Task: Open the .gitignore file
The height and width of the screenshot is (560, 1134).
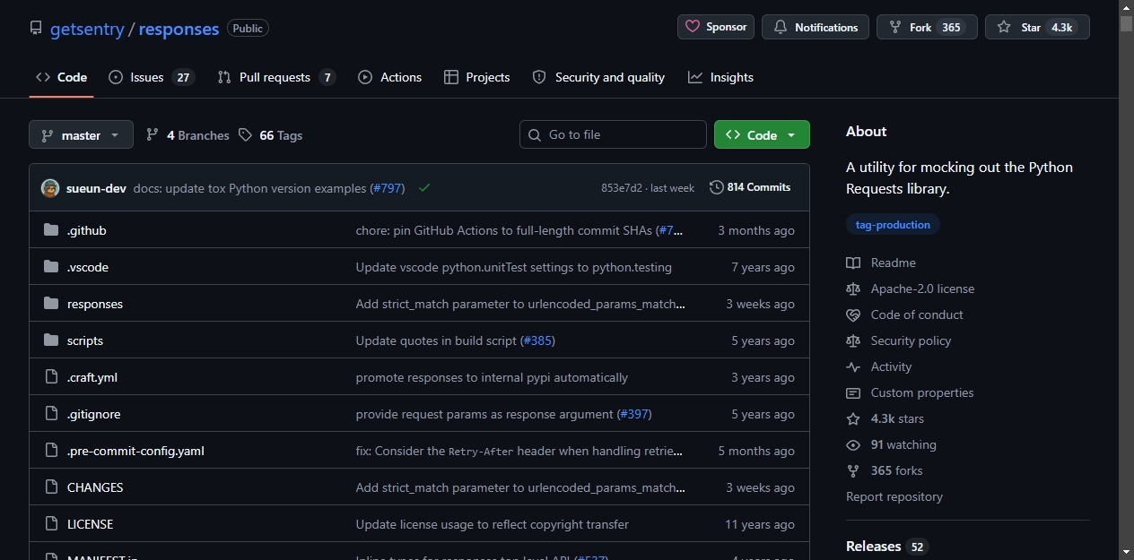Action: 94,414
